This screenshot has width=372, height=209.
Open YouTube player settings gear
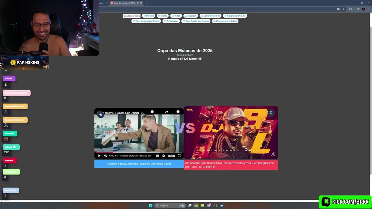pyautogui.click(x=164, y=156)
